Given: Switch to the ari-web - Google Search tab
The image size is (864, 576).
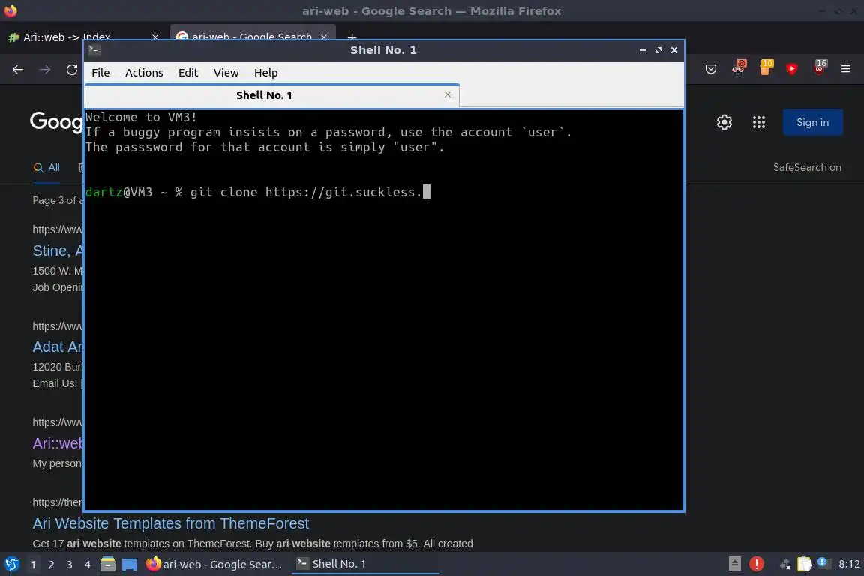Looking at the screenshot, I should (250, 37).
